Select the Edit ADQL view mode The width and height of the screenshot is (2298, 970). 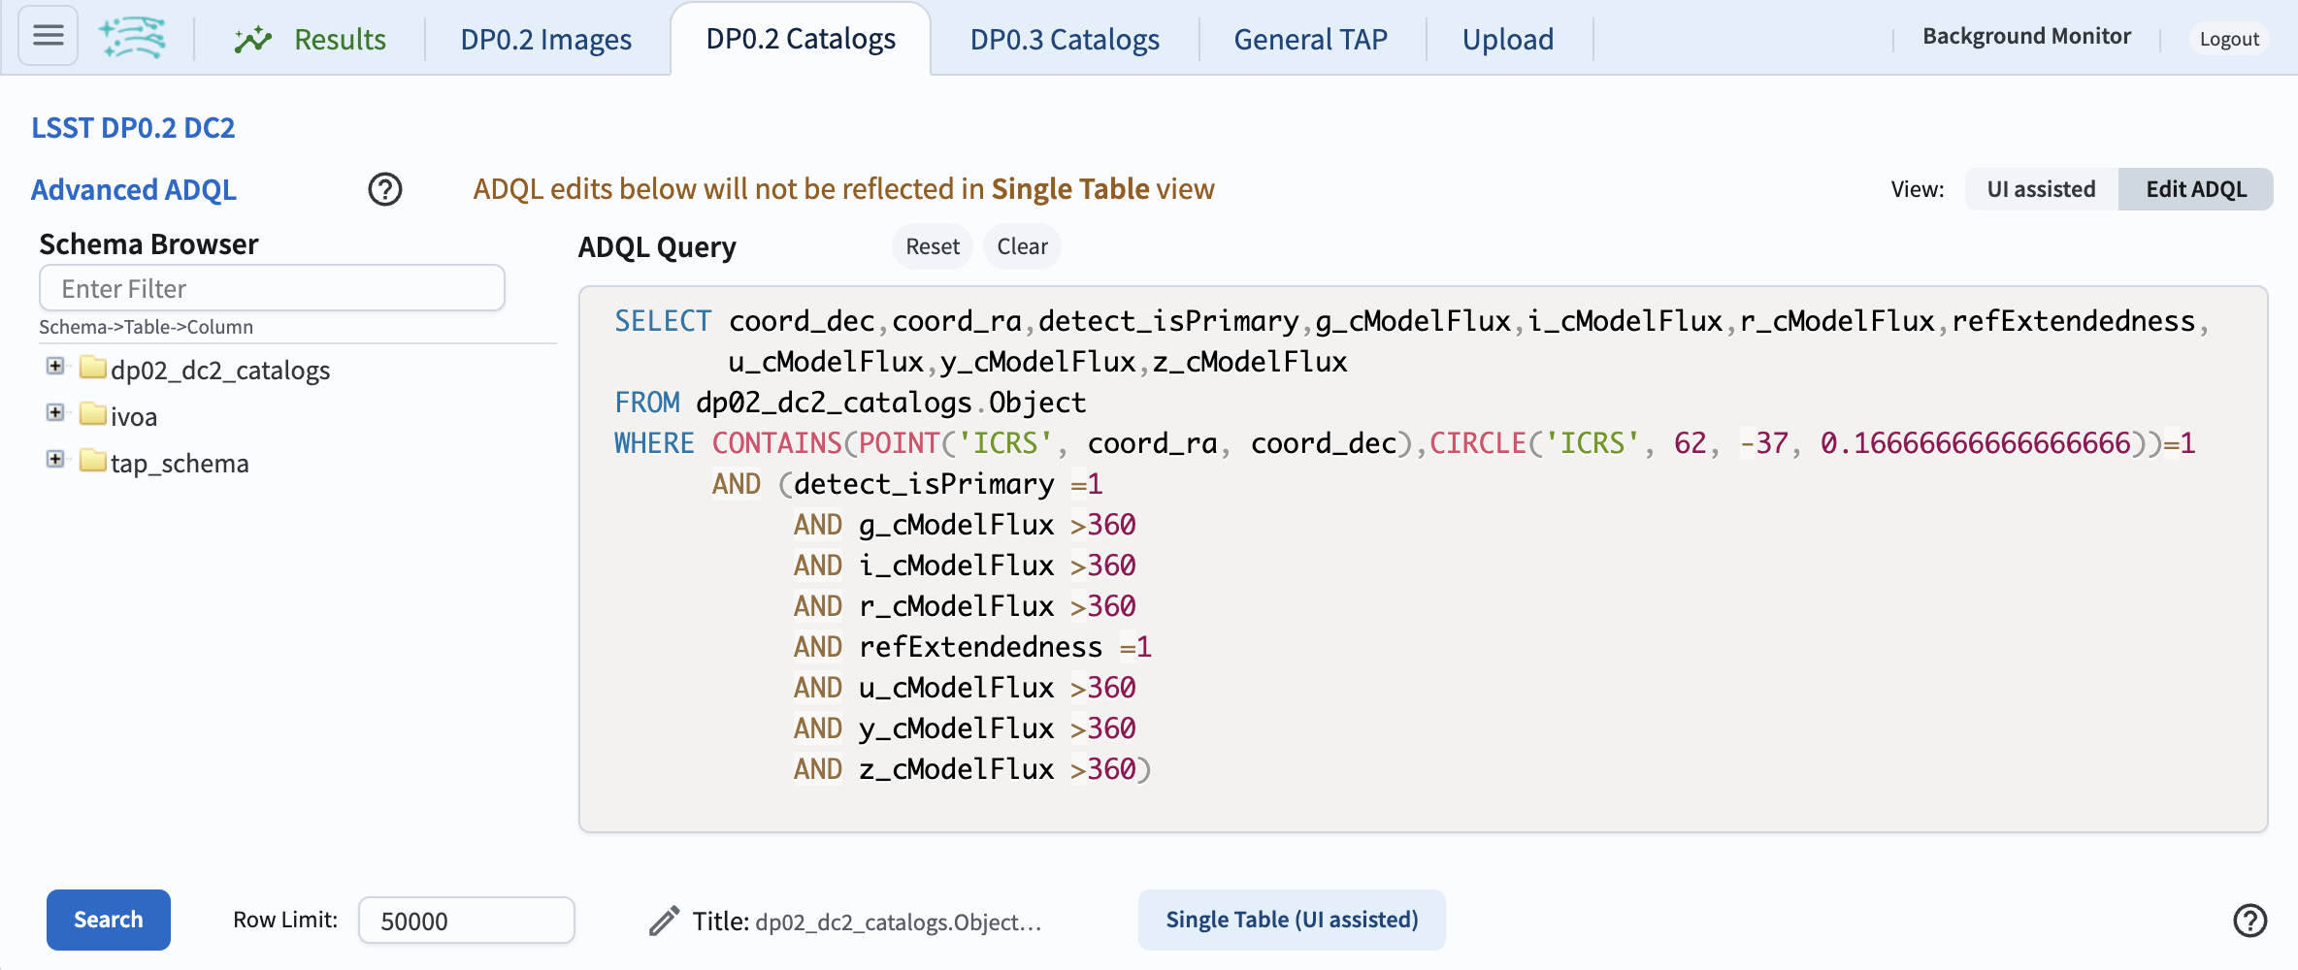(x=2195, y=189)
